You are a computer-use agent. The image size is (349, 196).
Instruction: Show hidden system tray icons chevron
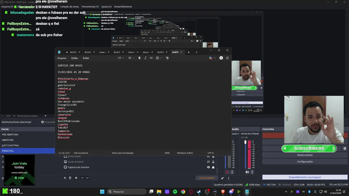click(286, 192)
